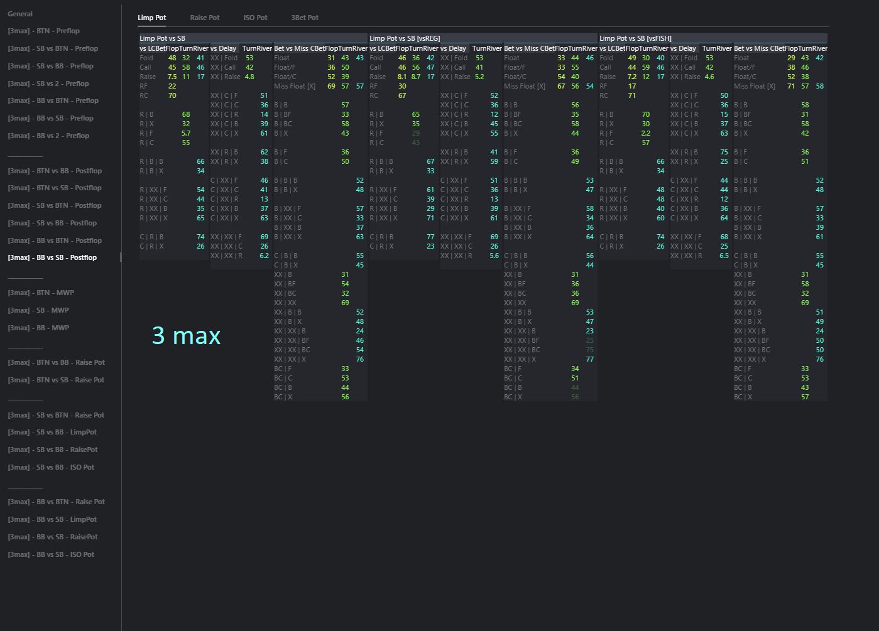
Task: Open [3max] - BTN - MWP page
Action: pos(41,293)
